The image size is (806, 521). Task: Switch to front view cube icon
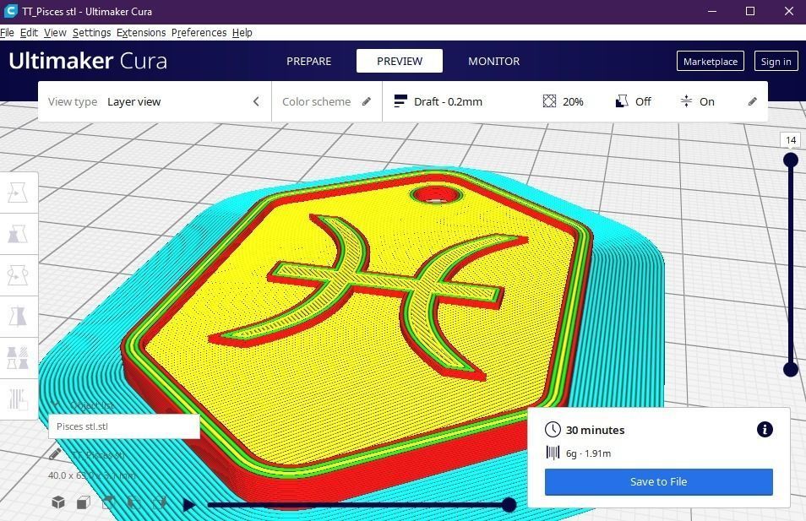pyautogui.click(x=84, y=502)
